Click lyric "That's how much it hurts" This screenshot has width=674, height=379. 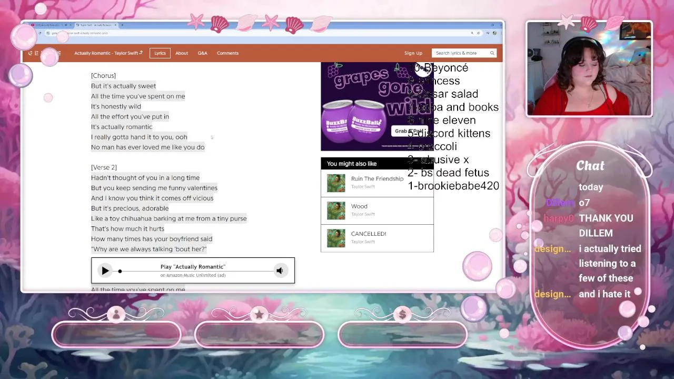pos(127,229)
